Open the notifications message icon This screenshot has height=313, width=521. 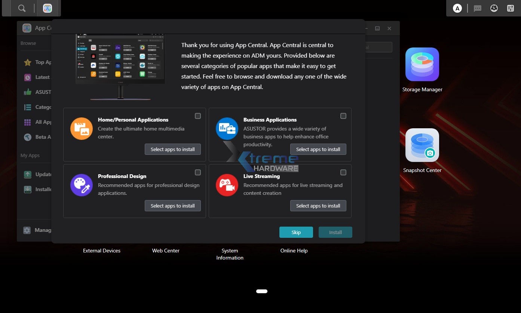pos(477,8)
